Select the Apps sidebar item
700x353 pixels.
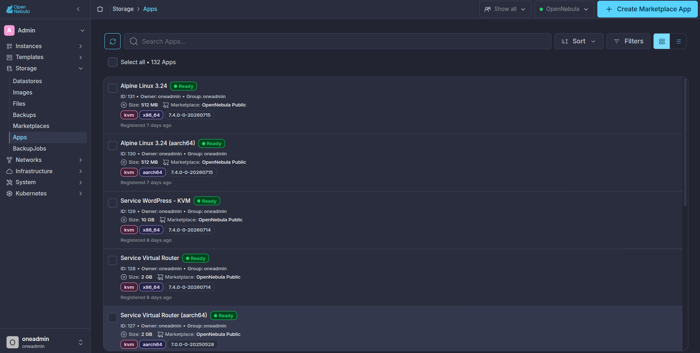tap(47, 137)
